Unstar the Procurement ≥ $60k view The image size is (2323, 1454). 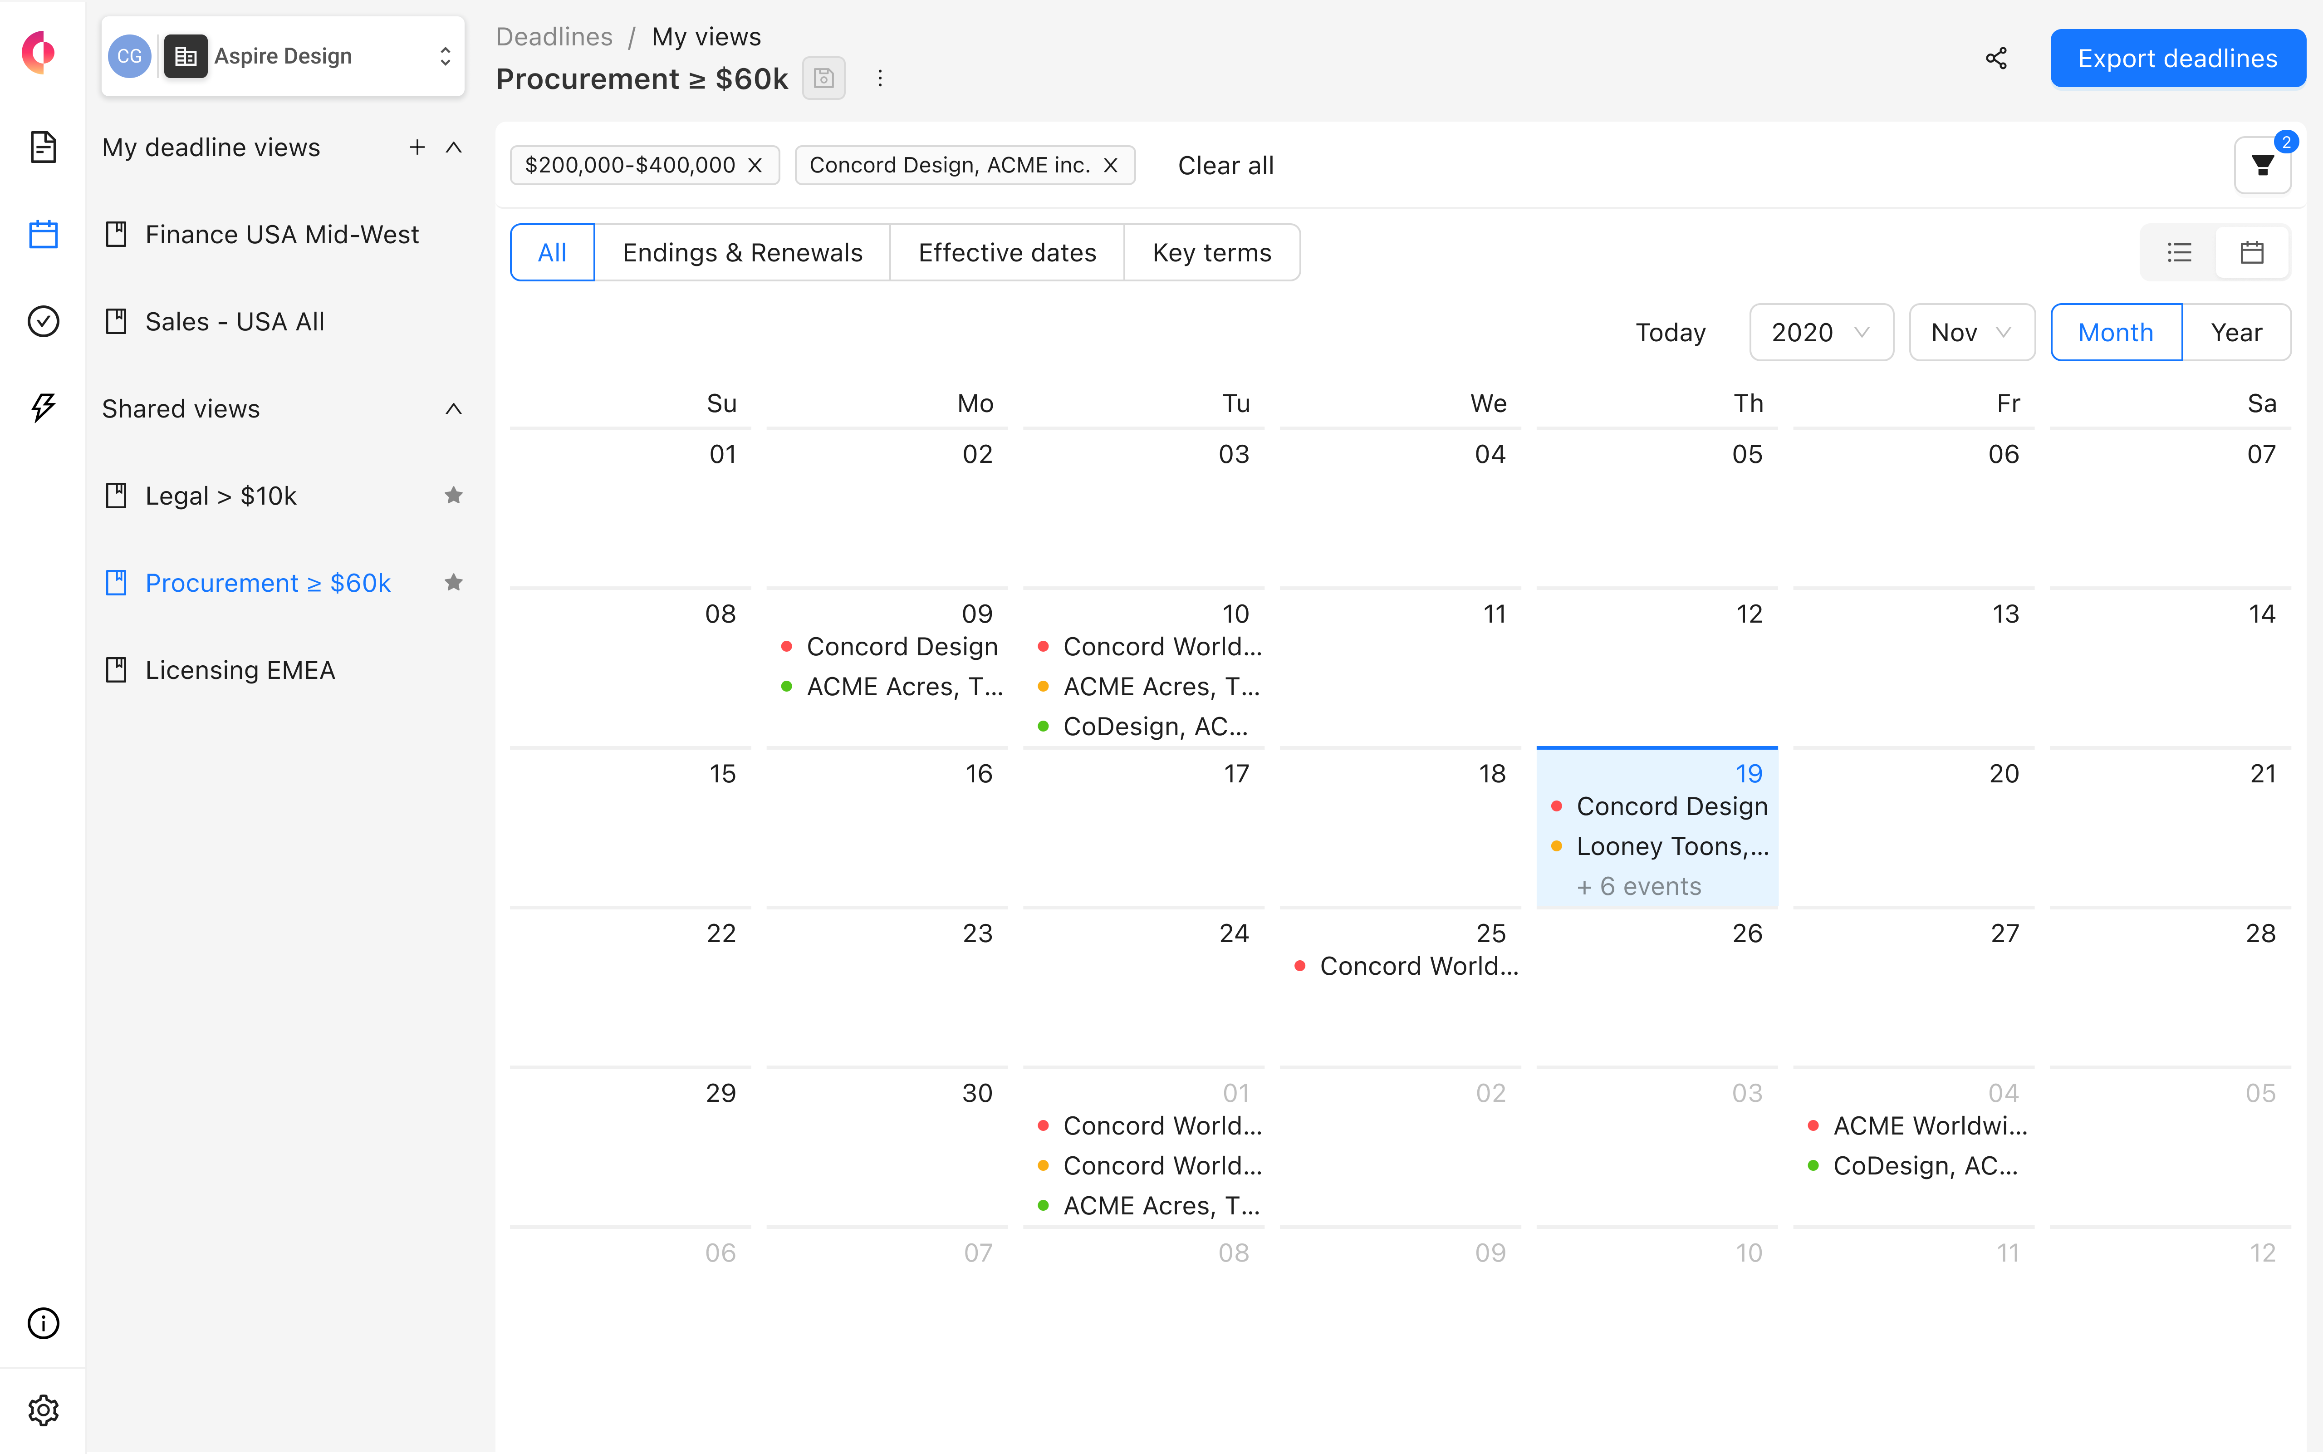tap(453, 582)
